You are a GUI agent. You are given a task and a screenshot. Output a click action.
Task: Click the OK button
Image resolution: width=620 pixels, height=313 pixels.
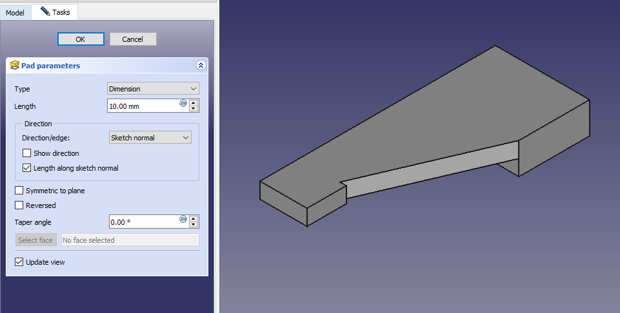point(81,39)
